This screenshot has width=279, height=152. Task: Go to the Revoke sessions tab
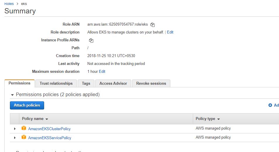[151, 83]
